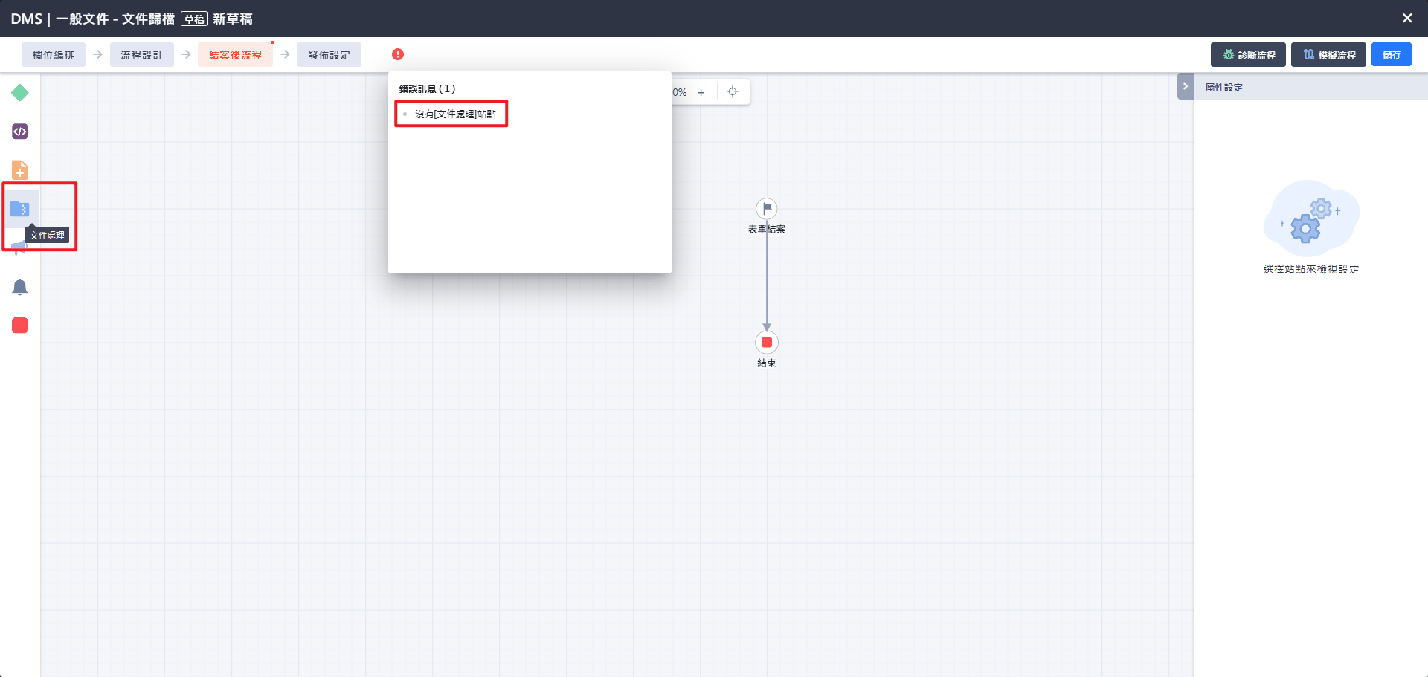The height and width of the screenshot is (677, 1428).
Task: Select the 文件處理 folder icon in sidebar
Action: pyautogui.click(x=20, y=209)
